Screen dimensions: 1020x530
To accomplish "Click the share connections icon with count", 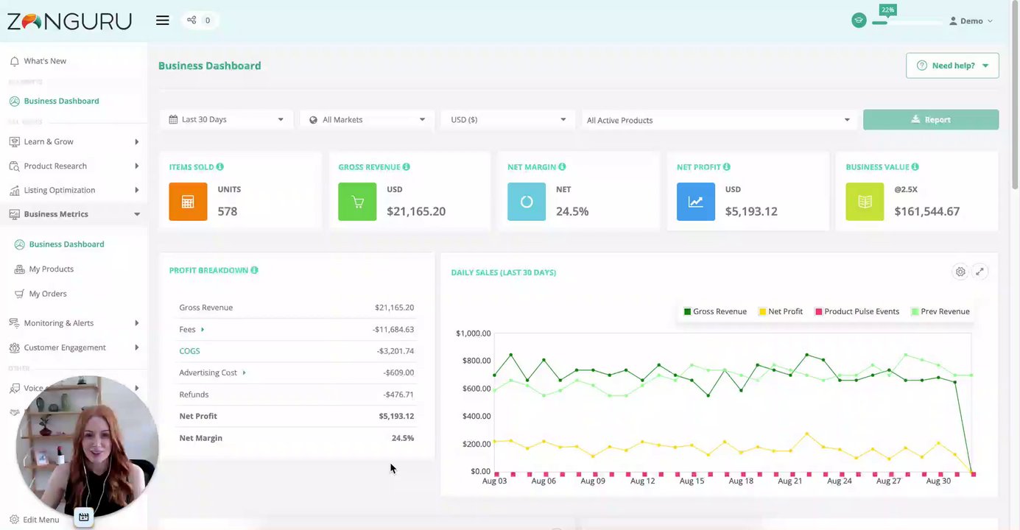I will [199, 21].
